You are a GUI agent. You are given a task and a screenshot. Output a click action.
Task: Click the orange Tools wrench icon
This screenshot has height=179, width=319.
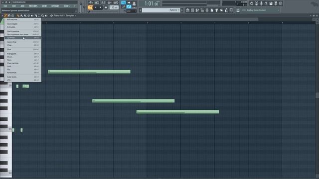[x=5, y=15]
